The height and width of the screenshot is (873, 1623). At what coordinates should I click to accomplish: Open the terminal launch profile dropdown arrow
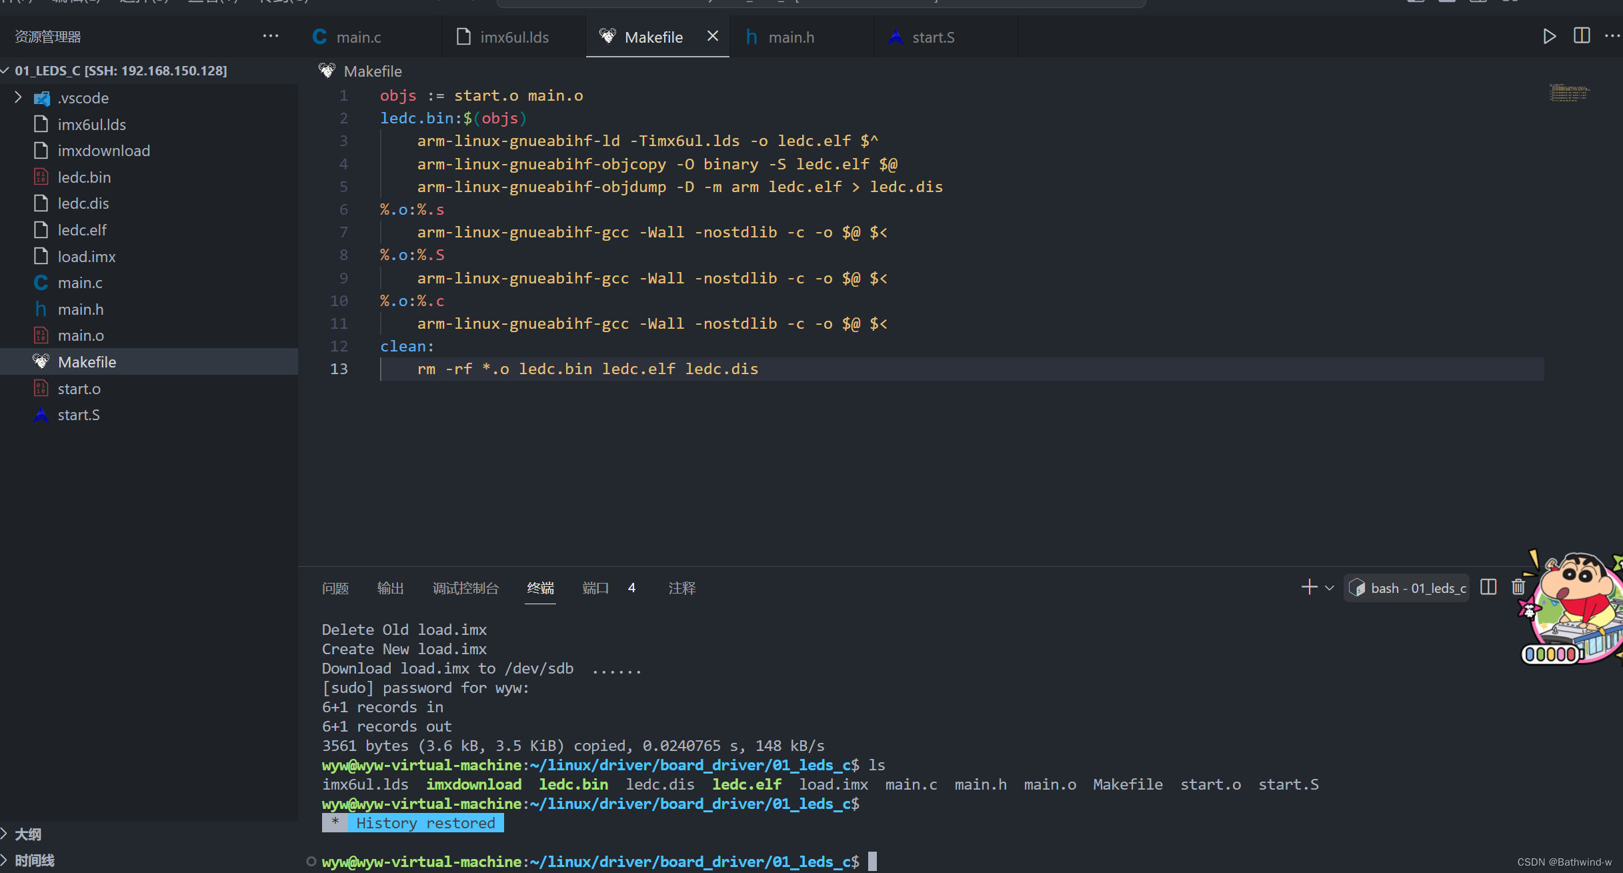[1329, 588]
